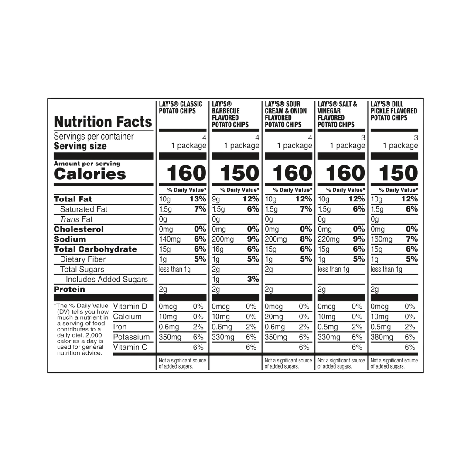The height and width of the screenshot is (471, 471).
Task: Click 'Not a significant source' note under Classic
Action: coord(182,363)
